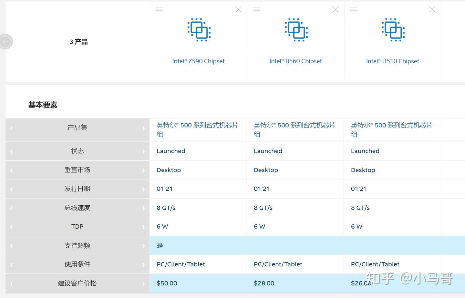Click left chevron on 建议客户价格 row
This screenshot has width=465, height=298.
tap(12, 284)
